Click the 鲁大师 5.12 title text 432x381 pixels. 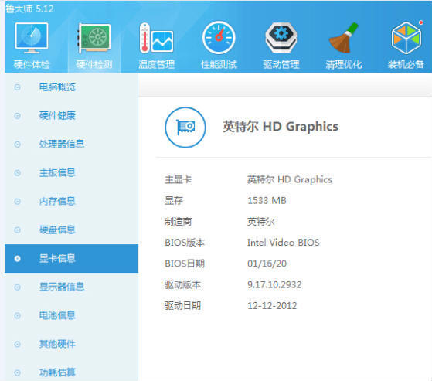(x=29, y=9)
